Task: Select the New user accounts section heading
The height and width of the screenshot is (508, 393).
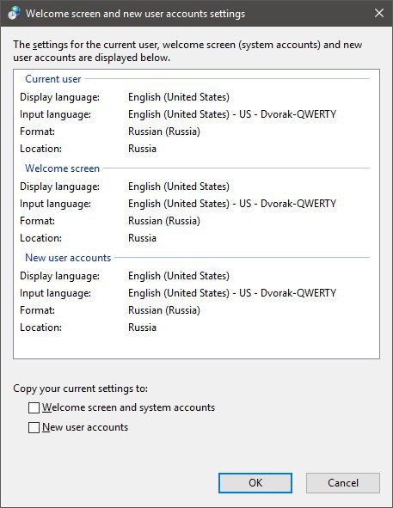Action: 68,258
